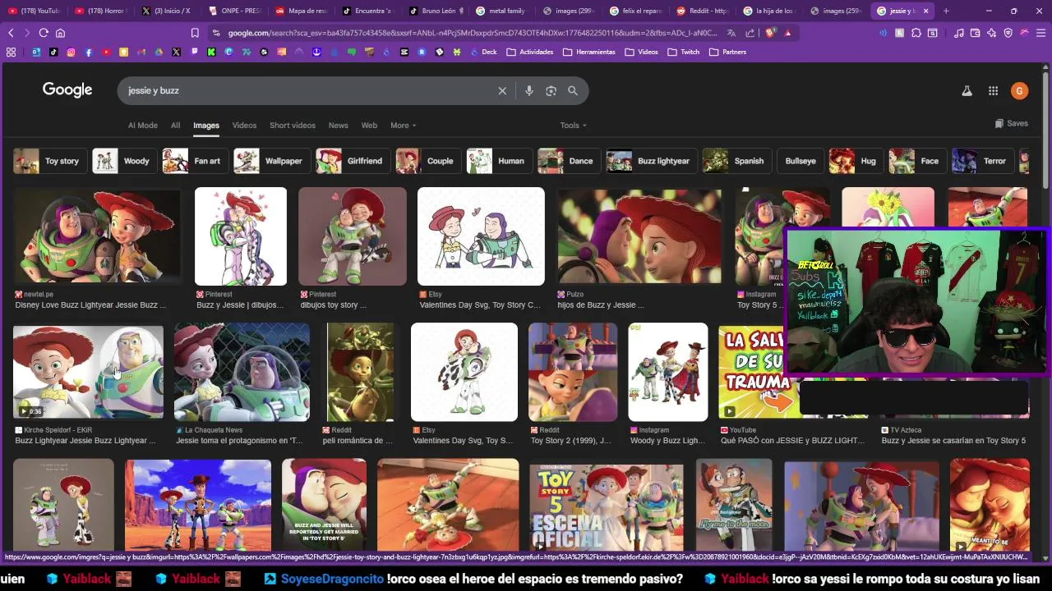Open the Videos bookmarks folder
Image resolution: width=1052 pixels, height=591 pixels.
coord(642,52)
